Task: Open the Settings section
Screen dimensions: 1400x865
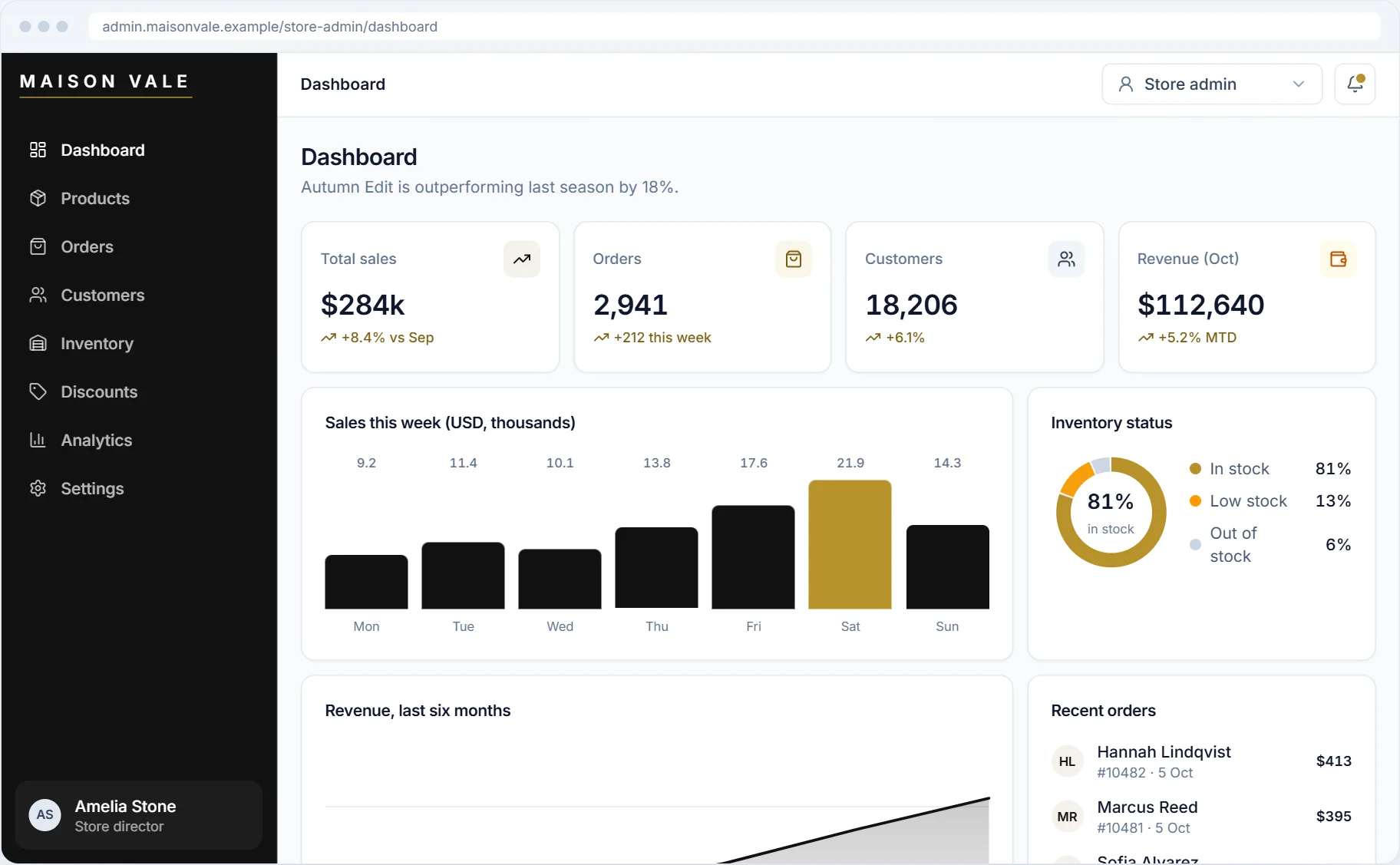Action: pyautogui.click(x=139, y=488)
